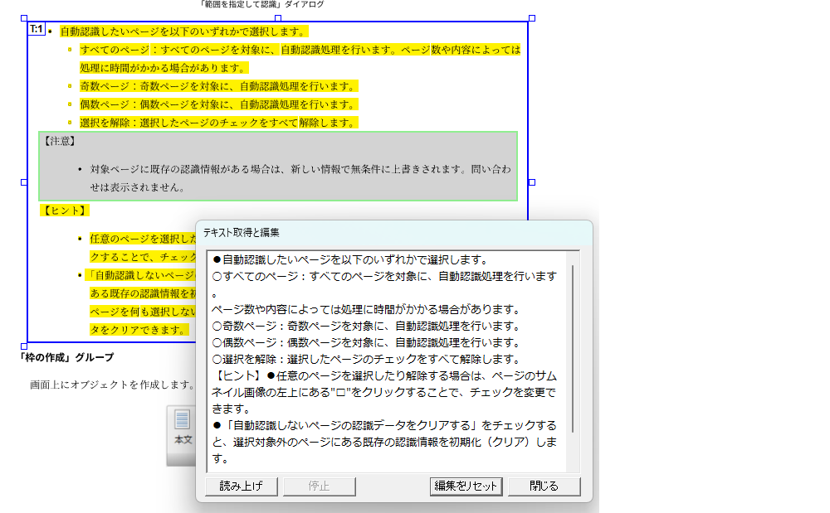Click the top-center resize handle of the blue frame
830x513 pixels.
(x=278, y=17)
